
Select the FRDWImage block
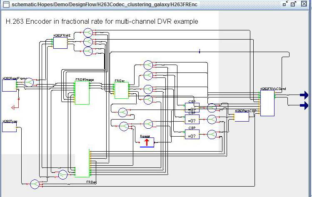point(82,93)
